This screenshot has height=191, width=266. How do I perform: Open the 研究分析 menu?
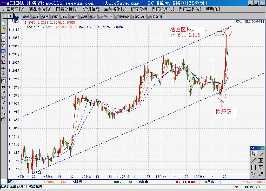pyautogui.click(x=139, y=9)
